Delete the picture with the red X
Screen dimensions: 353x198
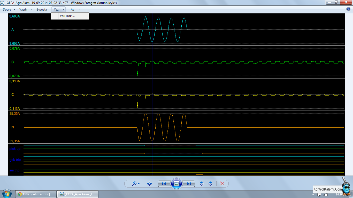coord(222,184)
